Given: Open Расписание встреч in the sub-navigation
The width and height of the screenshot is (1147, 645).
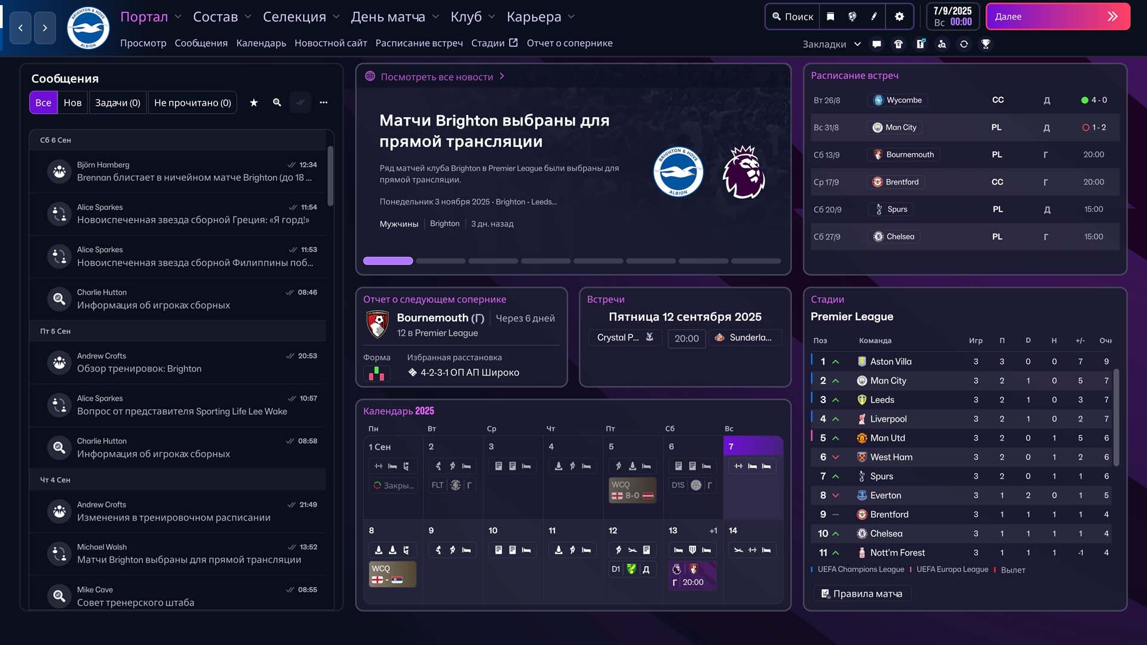Looking at the screenshot, I should click(419, 42).
